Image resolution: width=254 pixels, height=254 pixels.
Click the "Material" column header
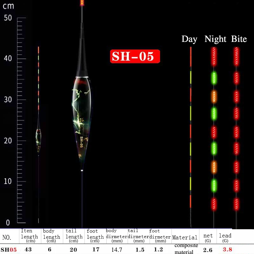[185, 237]
